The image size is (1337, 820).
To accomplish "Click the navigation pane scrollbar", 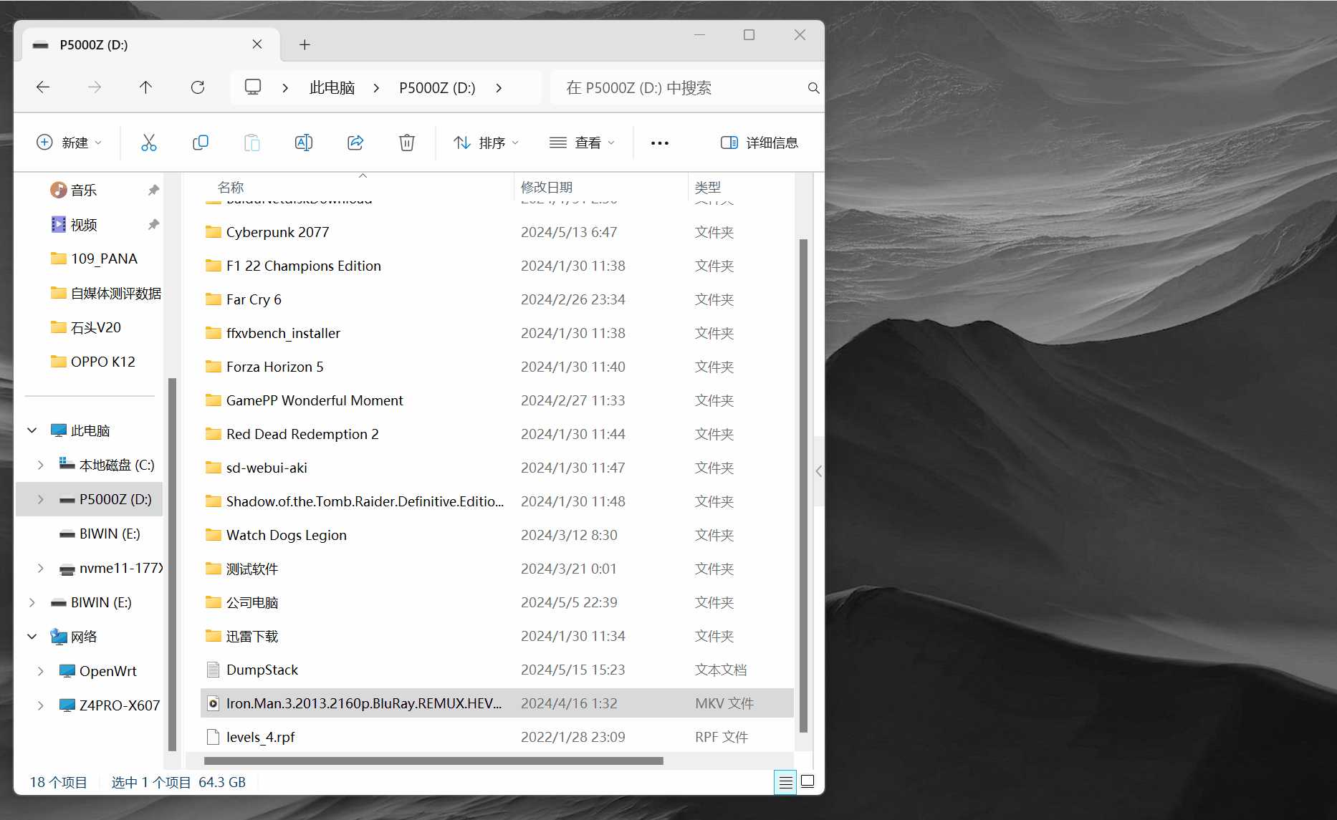I will point(172,564).
